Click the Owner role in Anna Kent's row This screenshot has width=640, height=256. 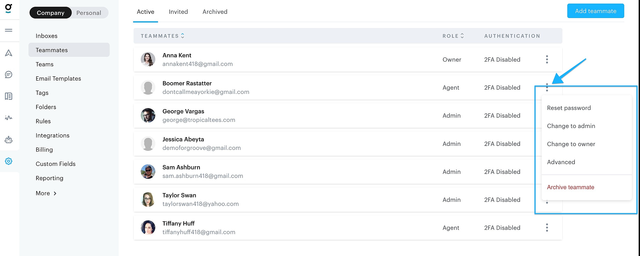452,60
